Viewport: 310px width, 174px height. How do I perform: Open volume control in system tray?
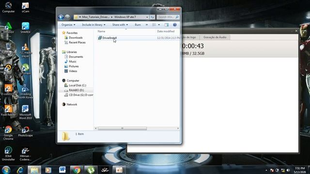click(288, 170)
